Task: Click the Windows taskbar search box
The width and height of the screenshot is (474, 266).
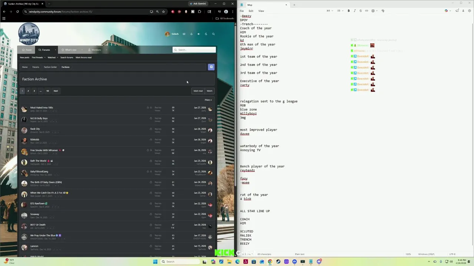Action: tap(180, 262)
